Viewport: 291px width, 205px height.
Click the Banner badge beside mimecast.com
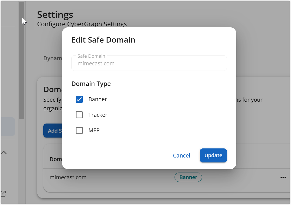tap(188, 177)
